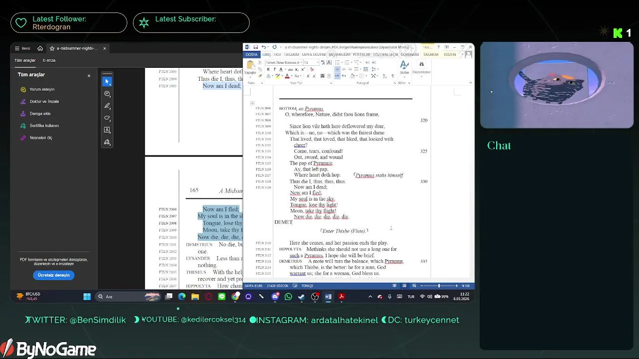Pick the highlighter pen tool in Acrobat toolbar
Viewport: 639px width, 359px height.
107,106
